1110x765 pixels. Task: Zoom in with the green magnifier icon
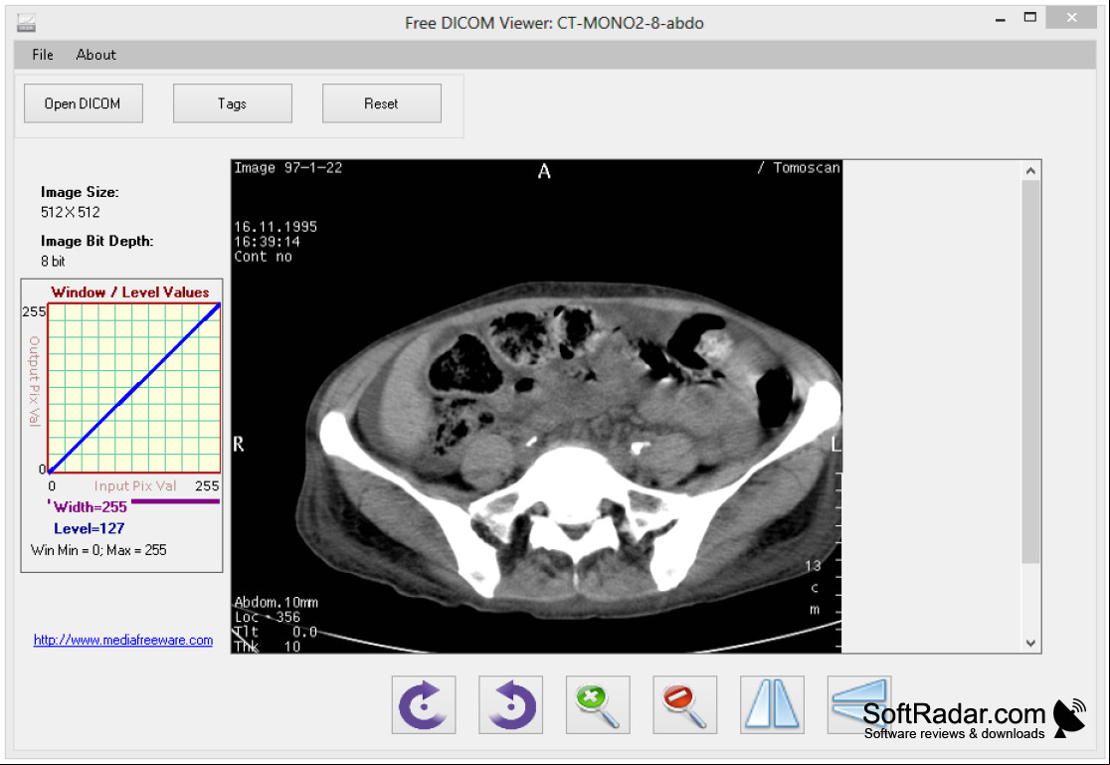(x=598, y=704)
